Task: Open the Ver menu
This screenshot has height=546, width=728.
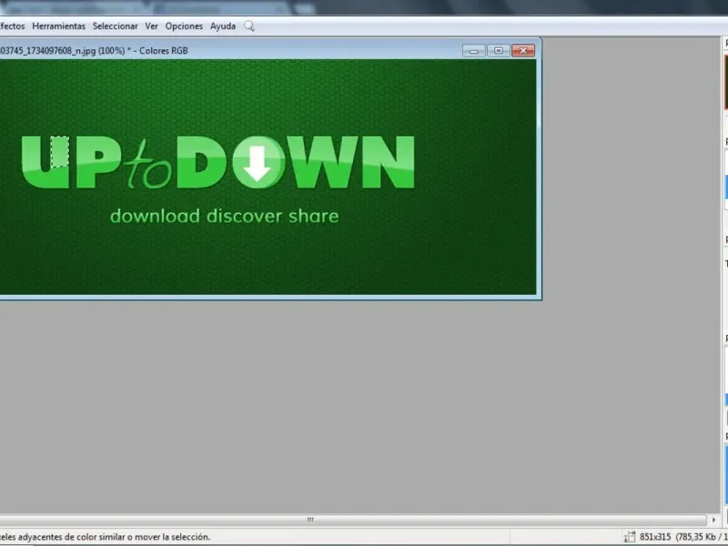Action: 151,26
